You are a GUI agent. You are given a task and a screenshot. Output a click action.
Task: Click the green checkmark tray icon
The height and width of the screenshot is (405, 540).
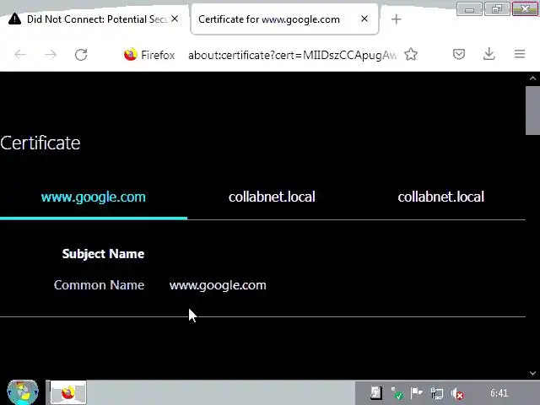pyautogui.click(x=397, y=393)
